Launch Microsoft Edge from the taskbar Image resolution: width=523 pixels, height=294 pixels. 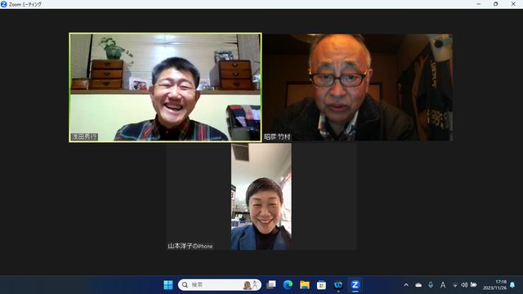(288, 285)
